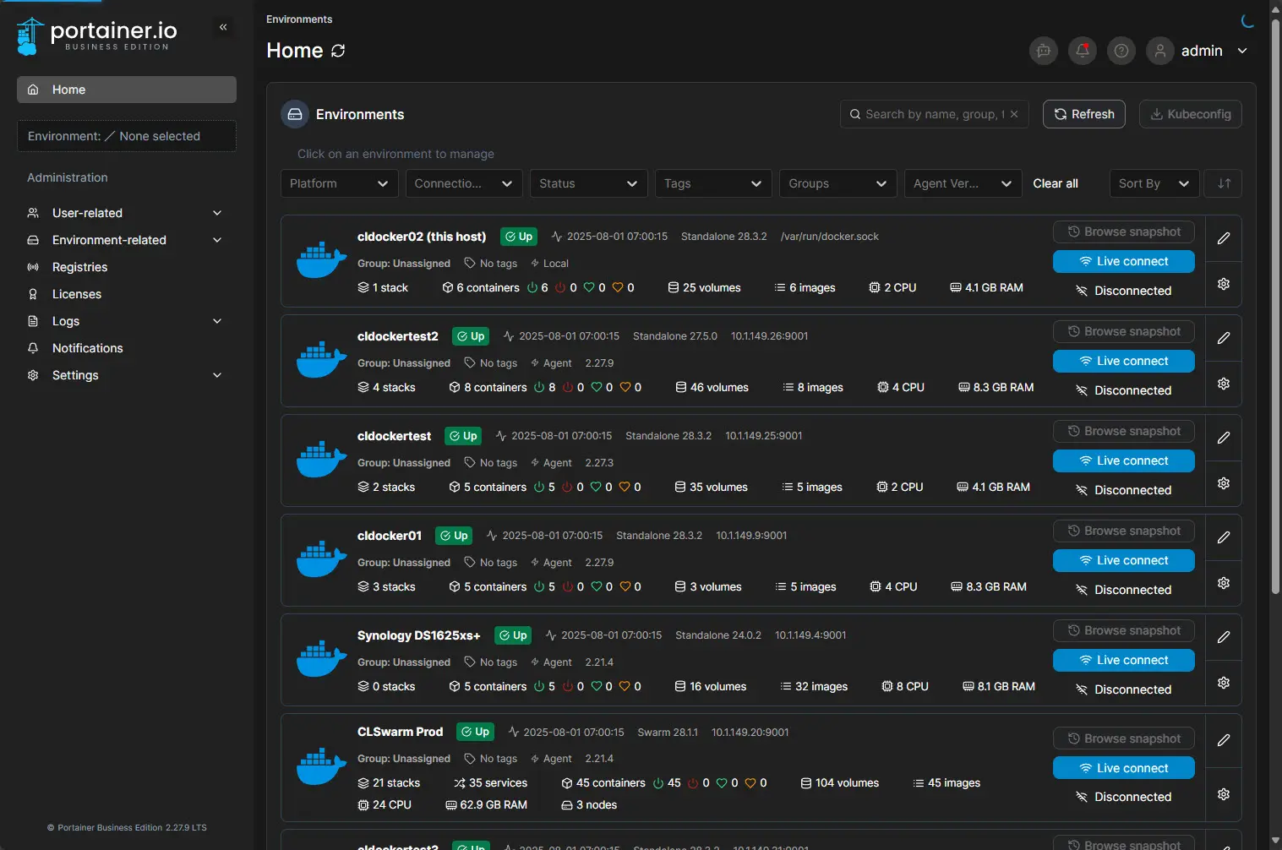Click the Environments panel header icon

tap(295, 114)
